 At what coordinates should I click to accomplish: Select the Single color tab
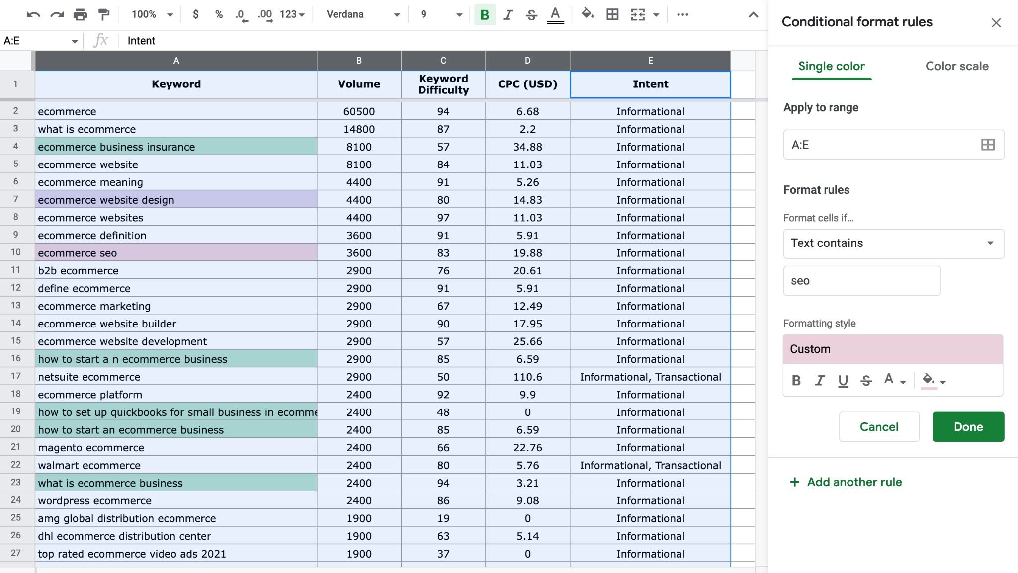tap(831, 66)
